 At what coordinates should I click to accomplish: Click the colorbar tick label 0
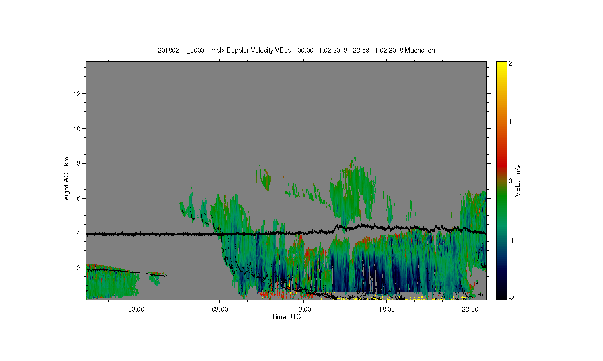(x=511, y=181)
